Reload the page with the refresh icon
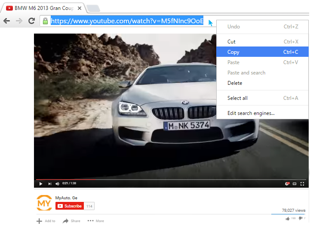The height and width of the screenshot is (226, 310). [x=31, y=21]
